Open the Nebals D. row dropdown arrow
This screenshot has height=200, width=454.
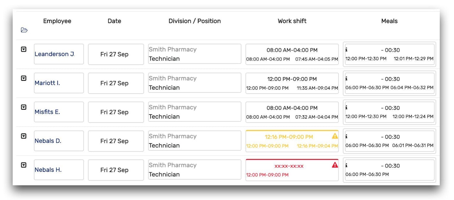24,136
